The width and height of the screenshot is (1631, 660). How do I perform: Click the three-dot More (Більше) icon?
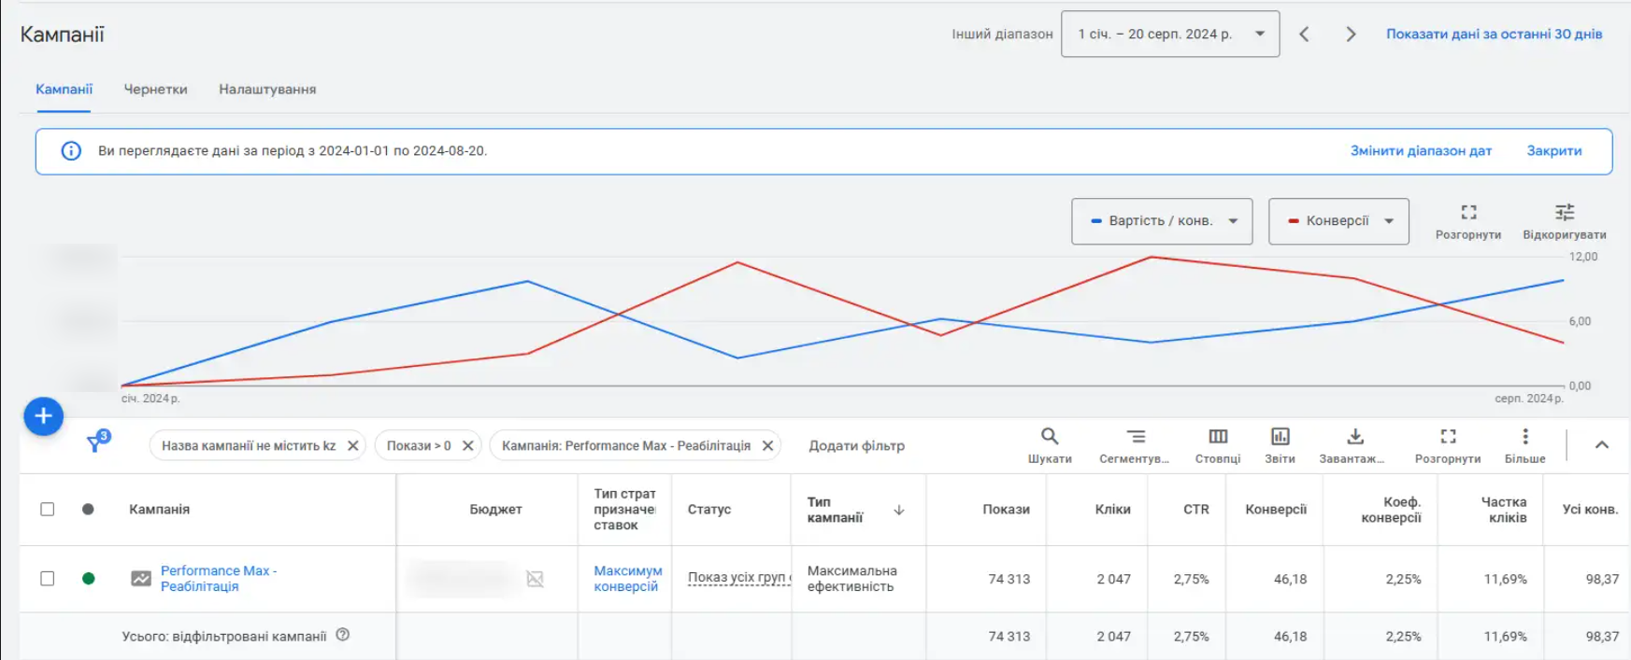tap(1524, 437)
